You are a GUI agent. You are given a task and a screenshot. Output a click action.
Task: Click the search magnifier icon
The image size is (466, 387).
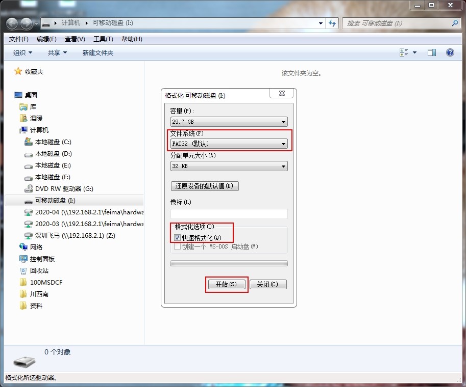point(455,23)
